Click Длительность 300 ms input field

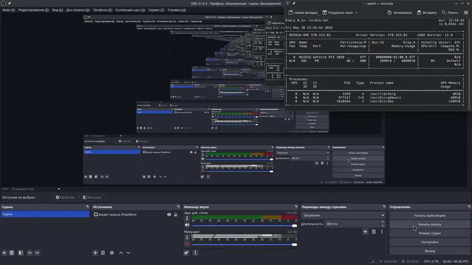click(x=352, y=224)
